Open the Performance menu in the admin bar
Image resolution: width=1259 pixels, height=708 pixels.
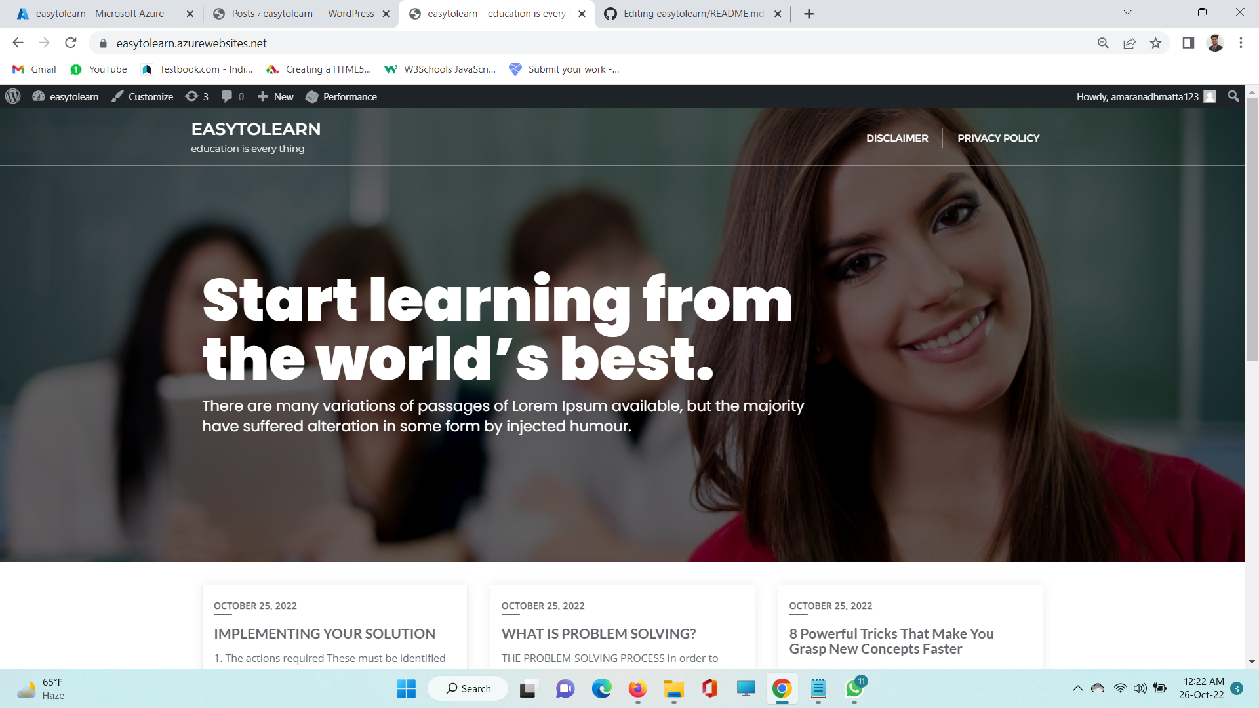[341, 96]
